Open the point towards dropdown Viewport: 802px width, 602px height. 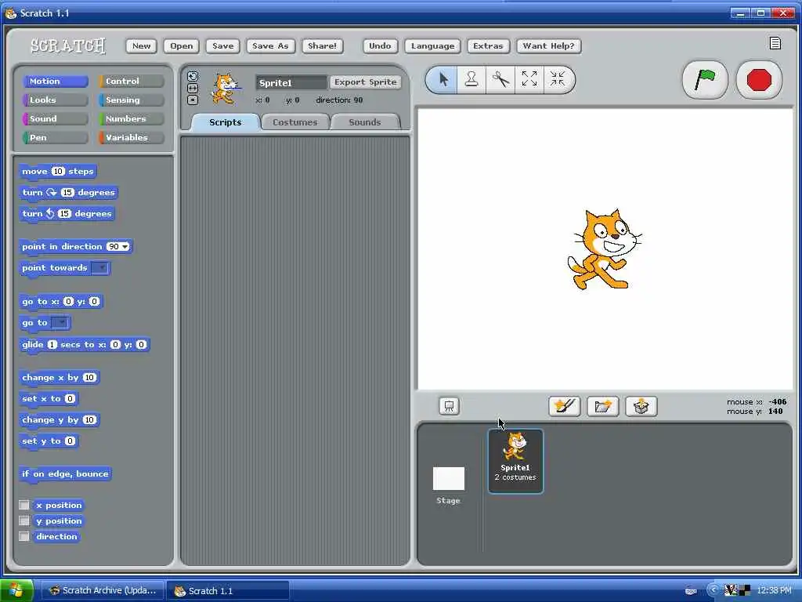pyautogui.click(x=100, y=268)
